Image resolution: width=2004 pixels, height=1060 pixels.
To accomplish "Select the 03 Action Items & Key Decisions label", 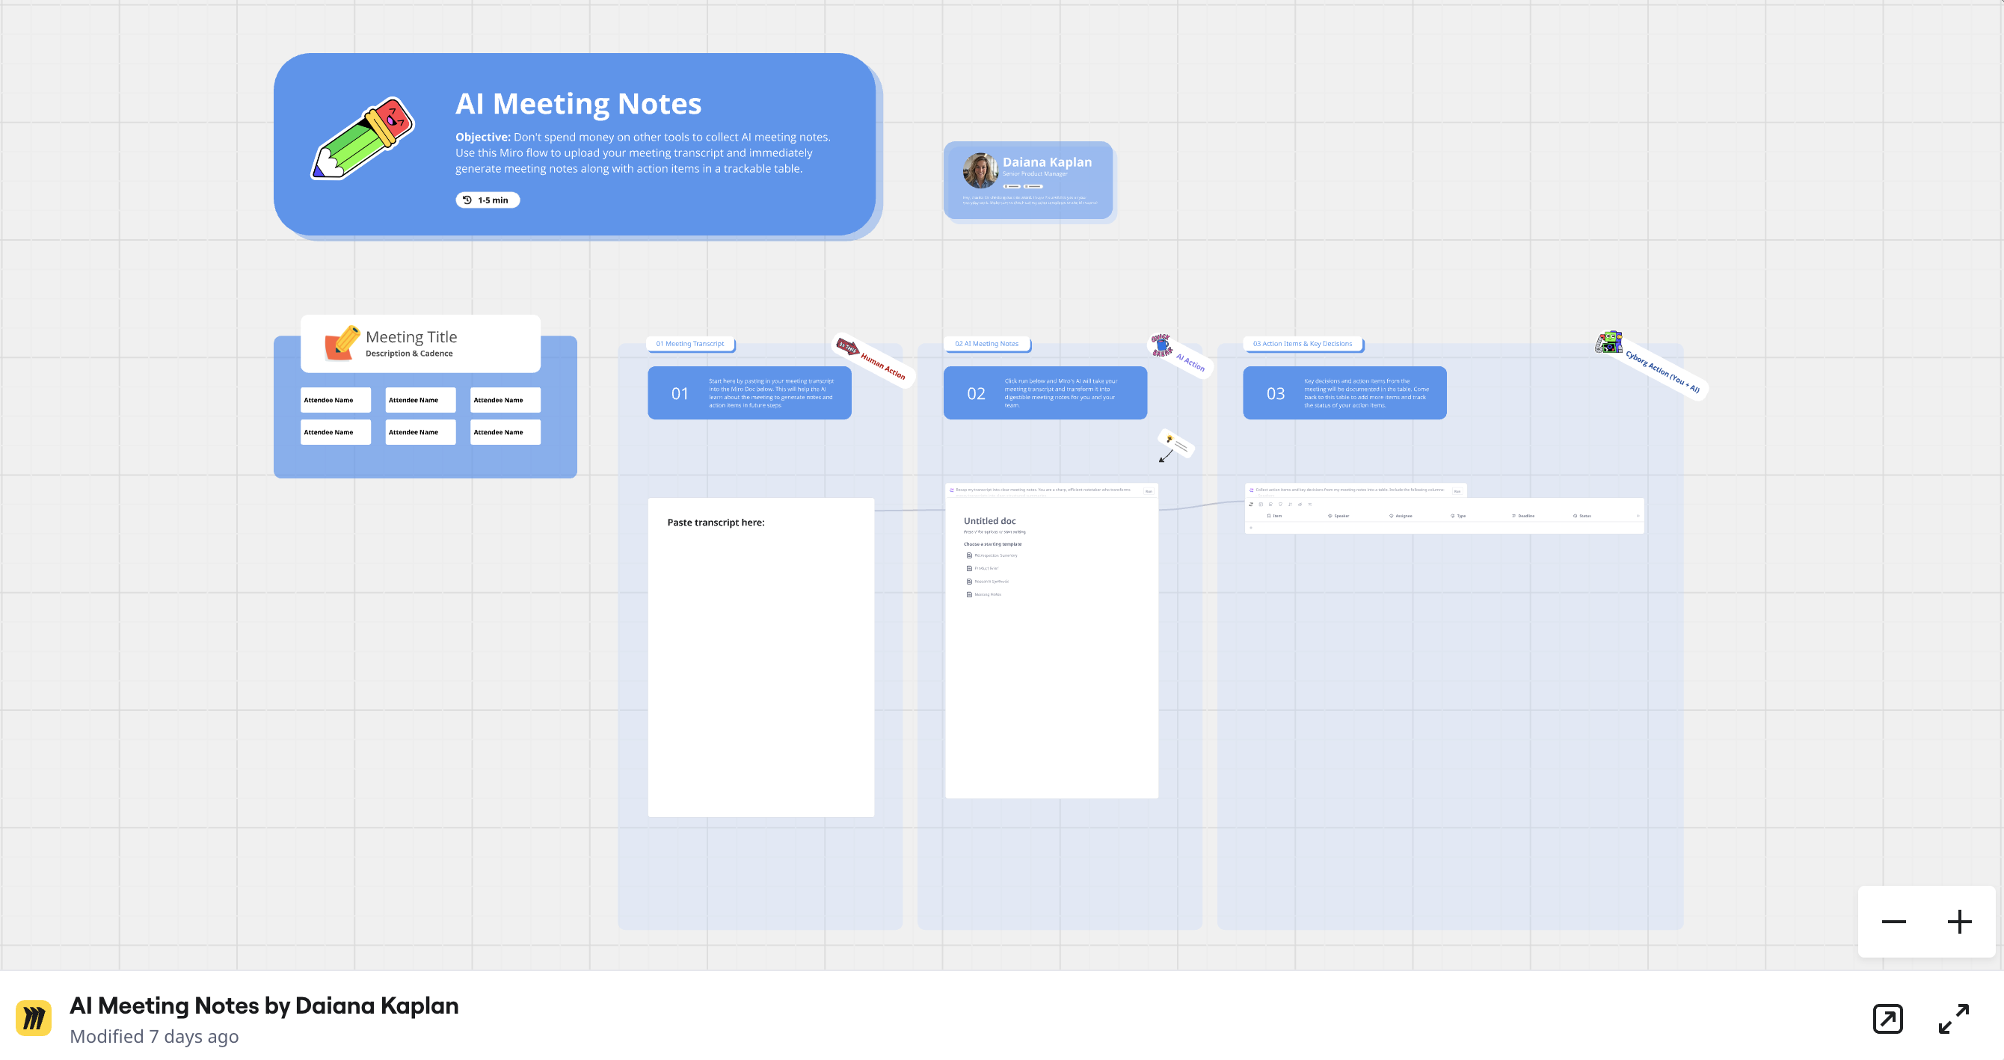I will (1302, 344).
